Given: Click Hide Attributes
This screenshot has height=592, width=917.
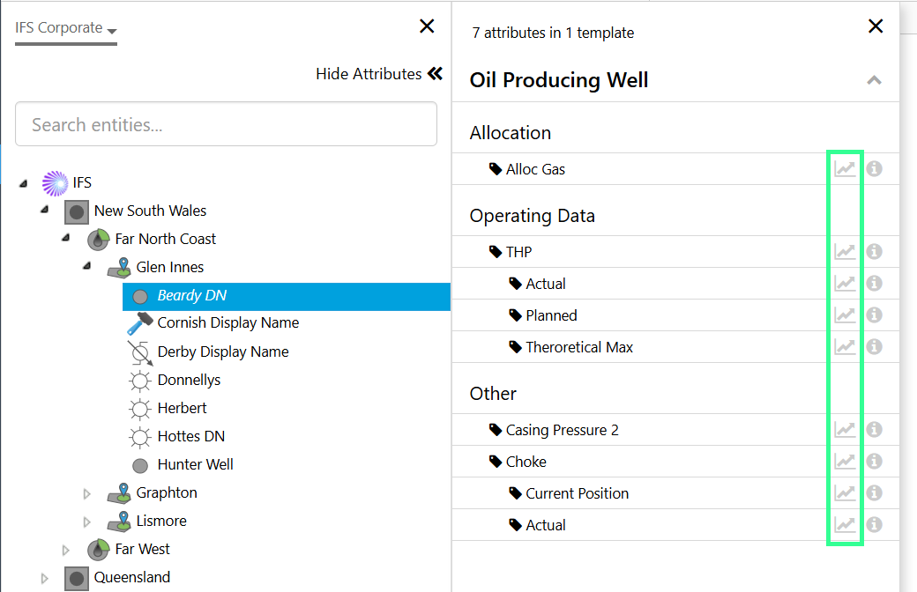Looking at the screenshot, I should coord(368,73).
